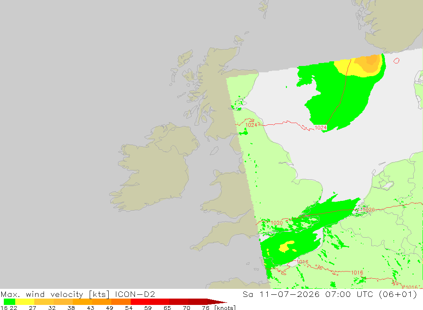Click the darkest red 70–76 knots swatch
The image size is (423, 310).
[198, 302]
